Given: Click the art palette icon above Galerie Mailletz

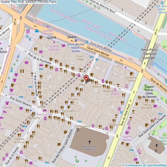Looking at the screenshot, I should (x=127, y=133).
